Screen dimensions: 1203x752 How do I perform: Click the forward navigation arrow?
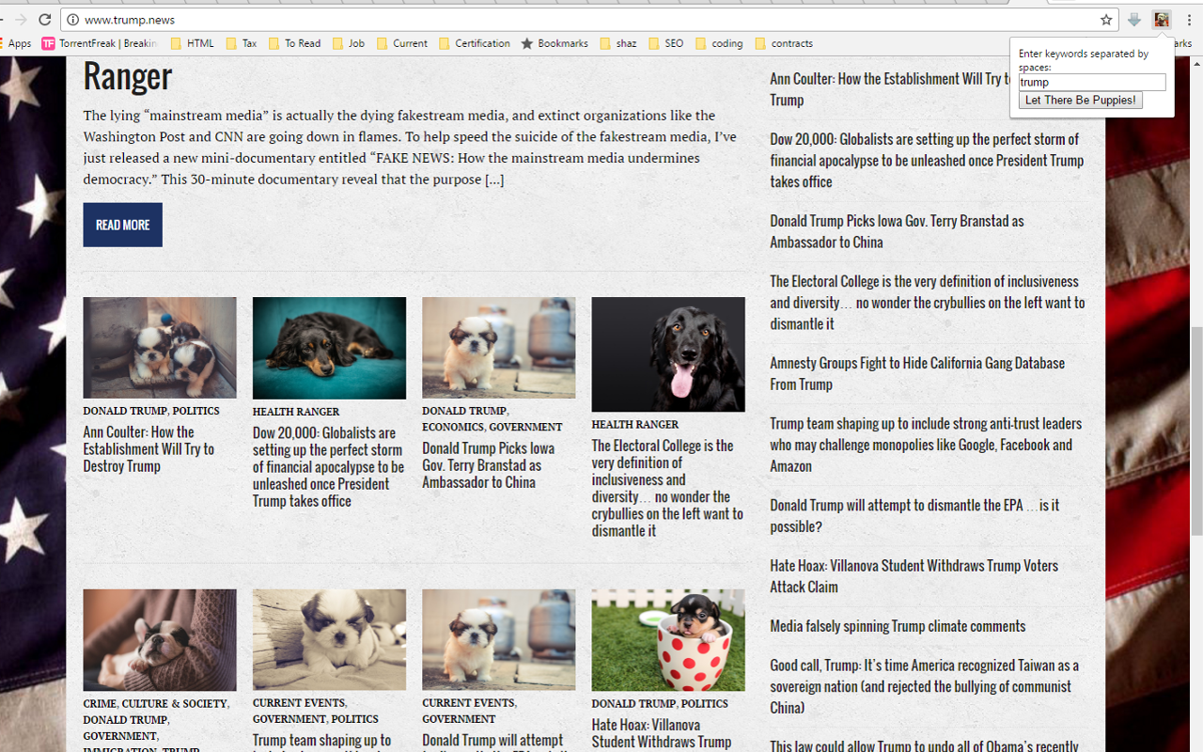tap(20, 20)
